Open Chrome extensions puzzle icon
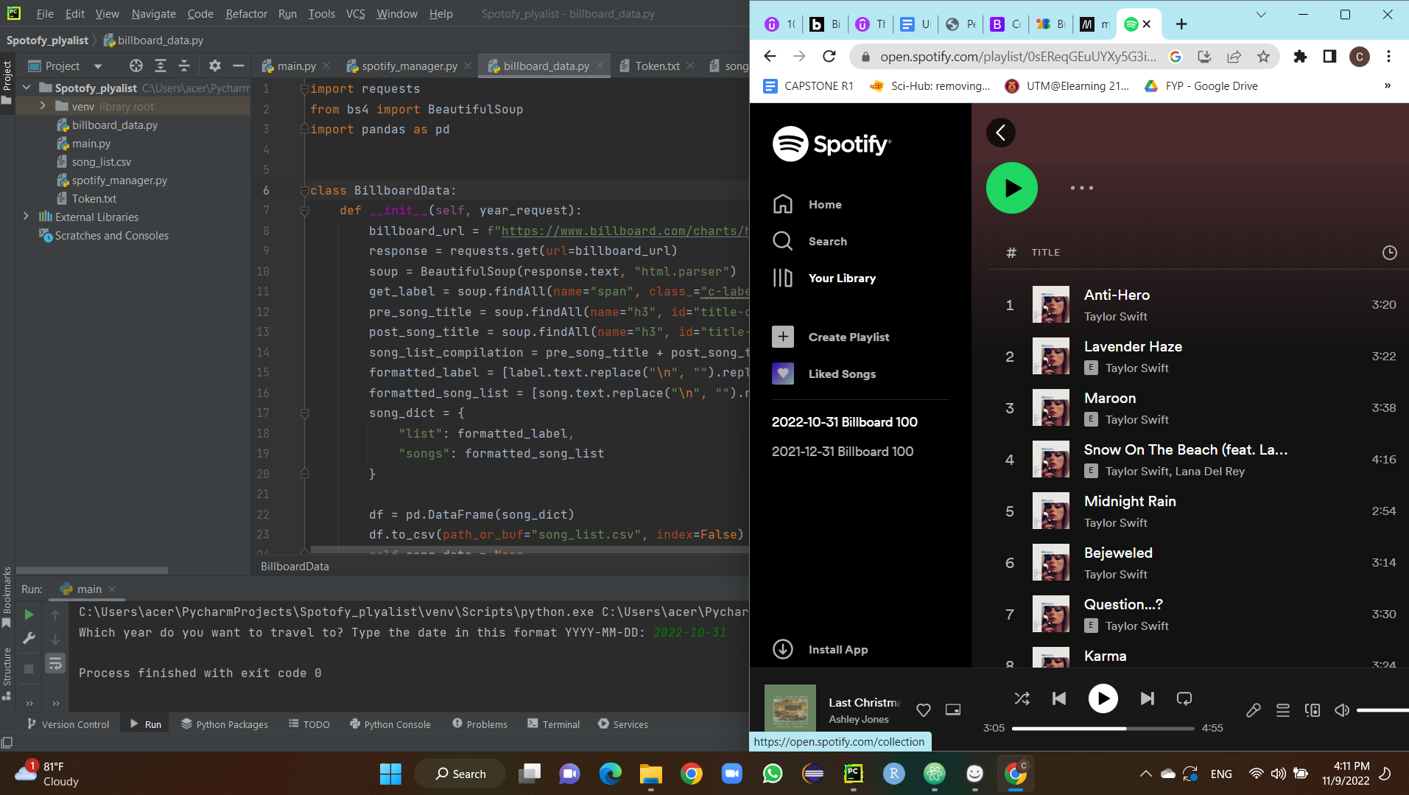 [1300, 57]
